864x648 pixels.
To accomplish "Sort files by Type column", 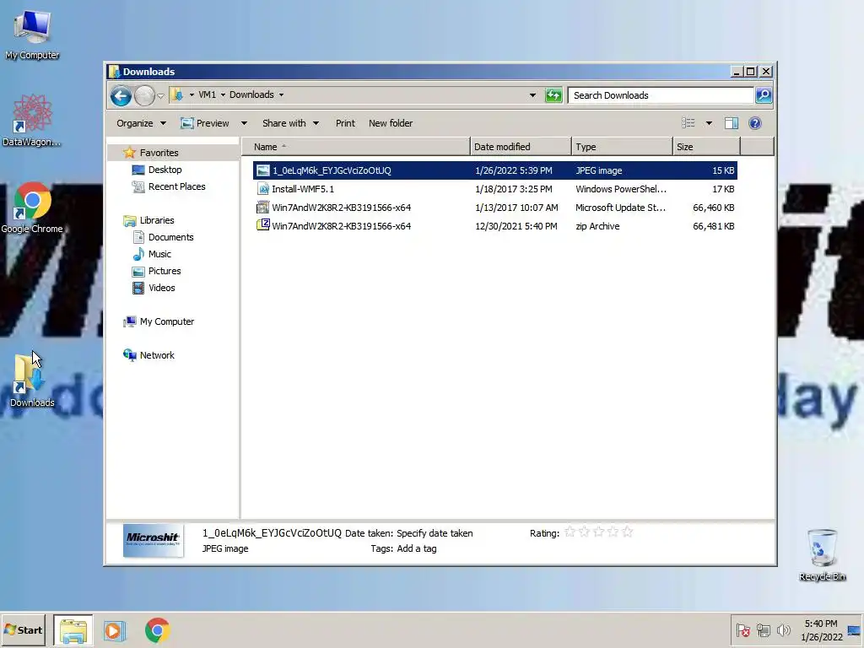I will (622, 147).
